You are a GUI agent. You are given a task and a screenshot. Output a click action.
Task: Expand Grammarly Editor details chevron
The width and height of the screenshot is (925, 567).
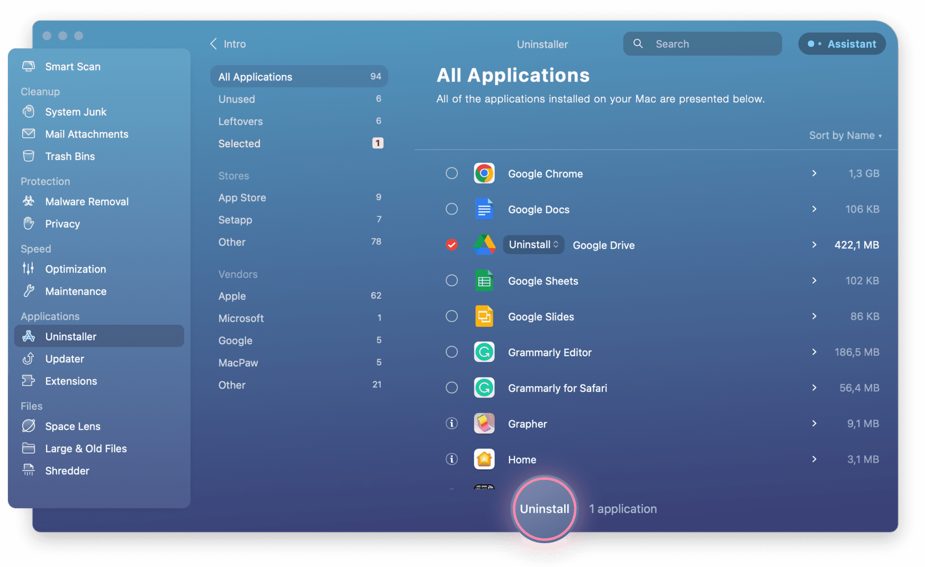point(814,352)
